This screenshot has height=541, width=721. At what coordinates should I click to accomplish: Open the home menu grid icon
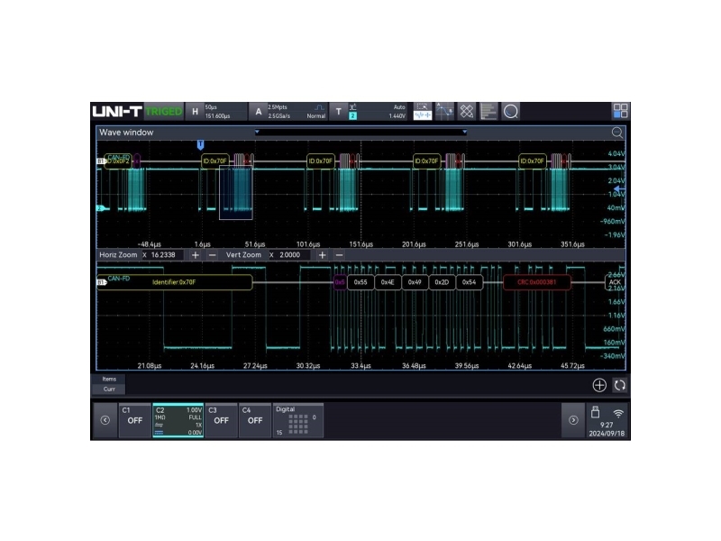(620, 111)
